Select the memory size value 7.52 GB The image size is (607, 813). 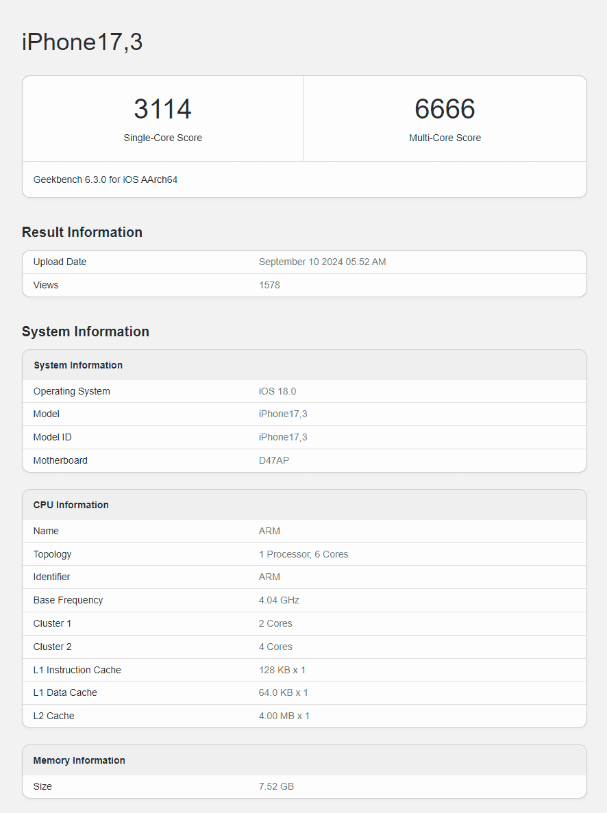[x=276, y=786]
